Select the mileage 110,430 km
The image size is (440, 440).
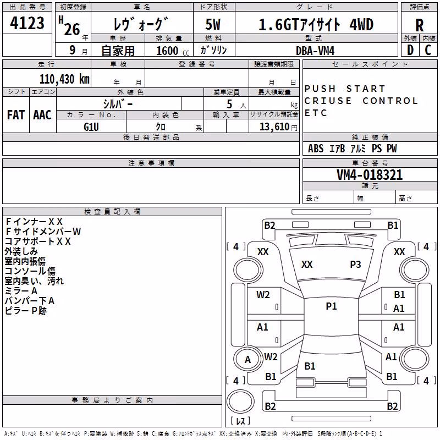coord(64,79)
